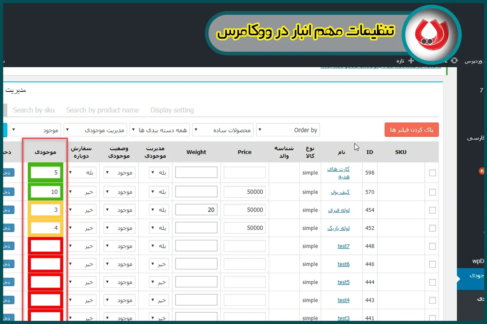
Task: Click Price field for کیف پول row
Action: pyautogui.click(x=245, y=192)
